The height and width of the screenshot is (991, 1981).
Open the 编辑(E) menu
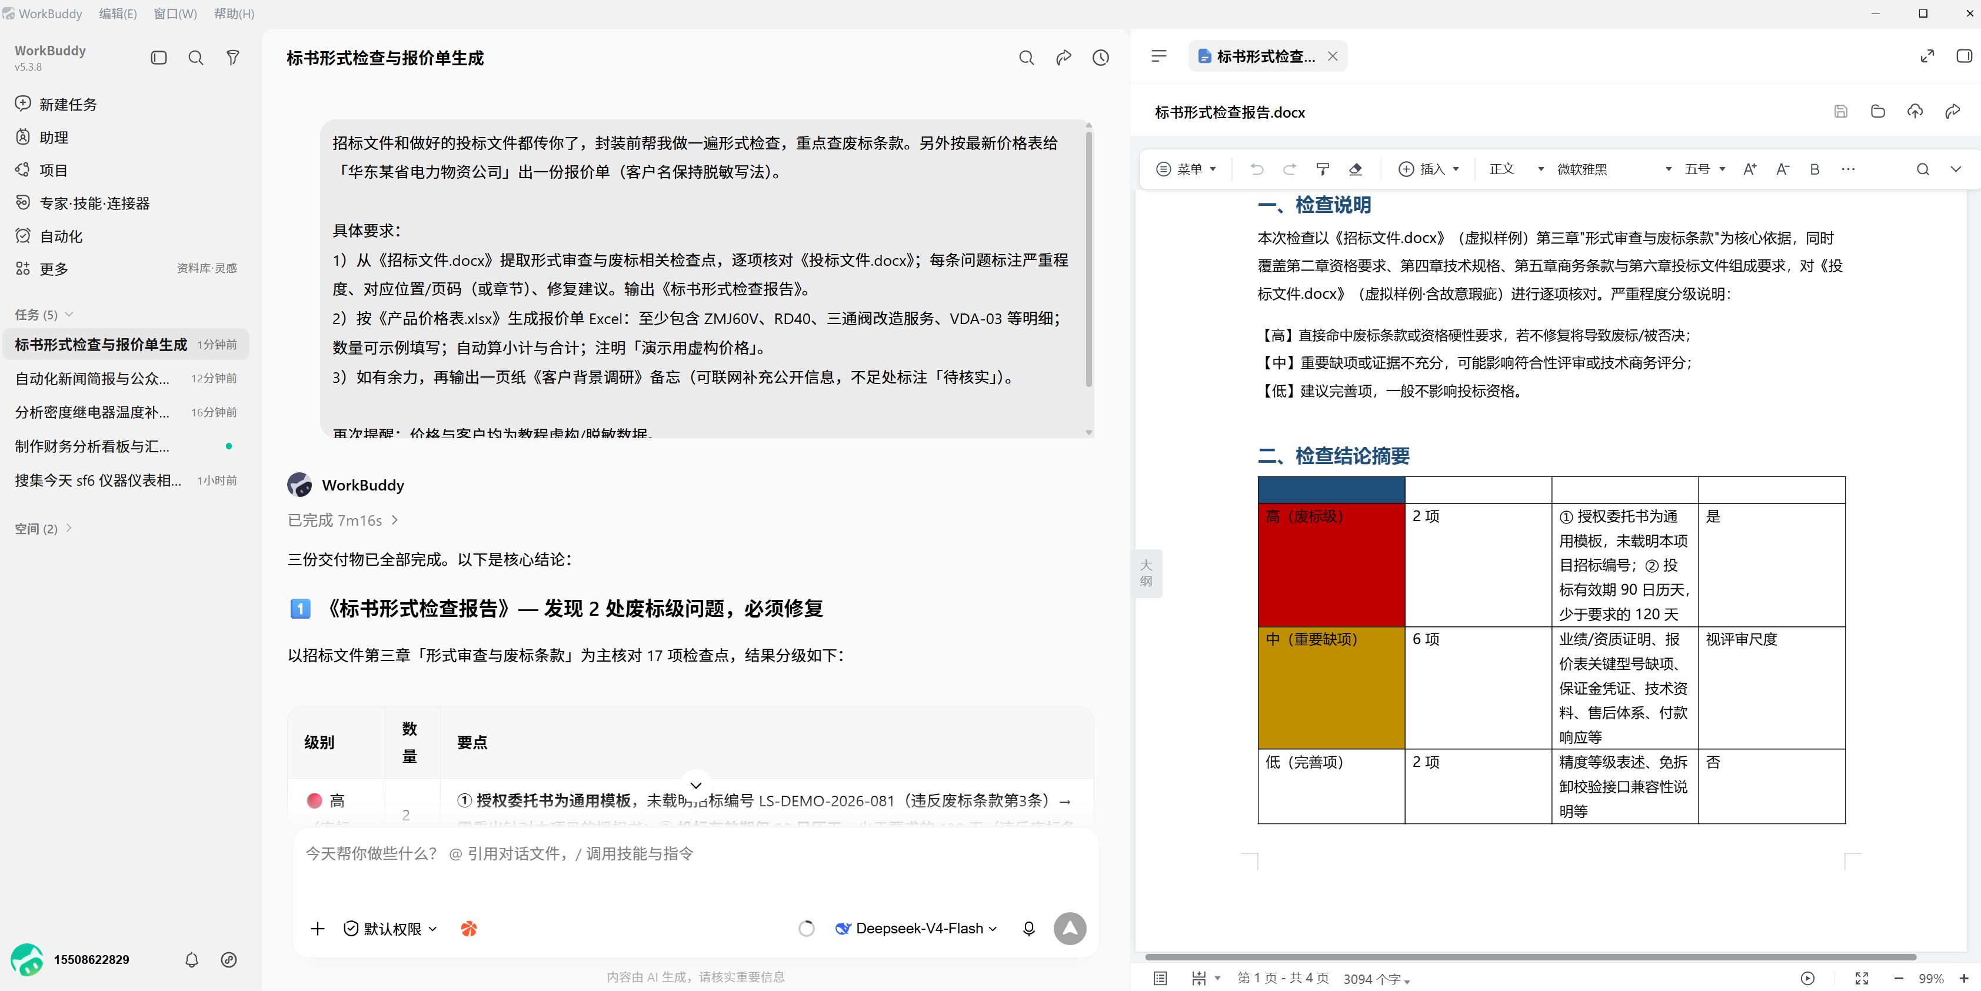pyautogui.click(x=118, y=14)
